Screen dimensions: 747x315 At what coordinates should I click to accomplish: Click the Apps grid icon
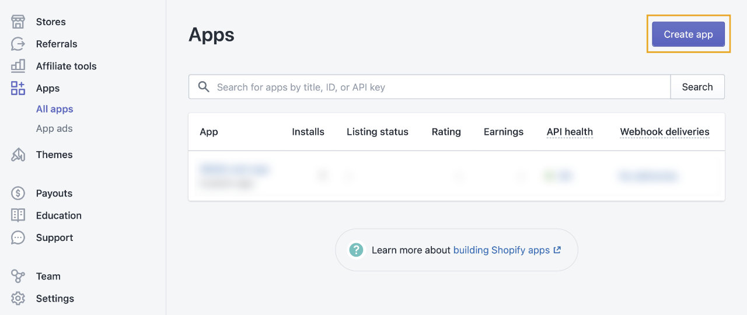coord(18,88)
